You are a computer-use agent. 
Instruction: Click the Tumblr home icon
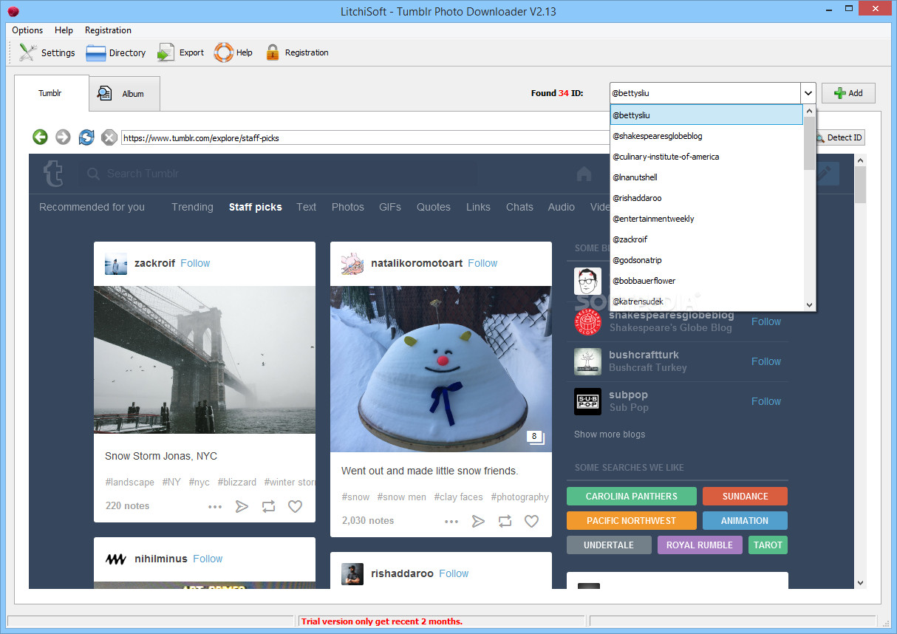584,174
